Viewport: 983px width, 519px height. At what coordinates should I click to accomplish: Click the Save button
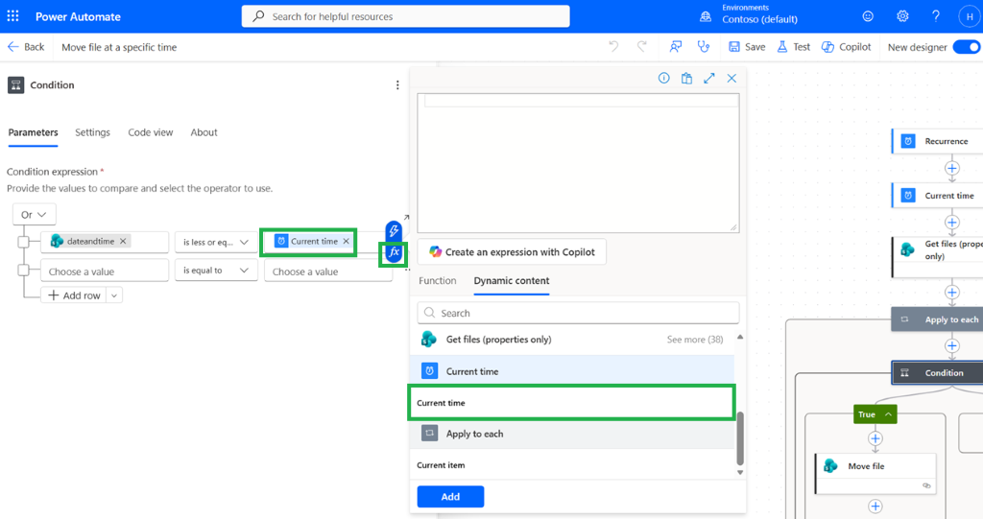(747, 47)
